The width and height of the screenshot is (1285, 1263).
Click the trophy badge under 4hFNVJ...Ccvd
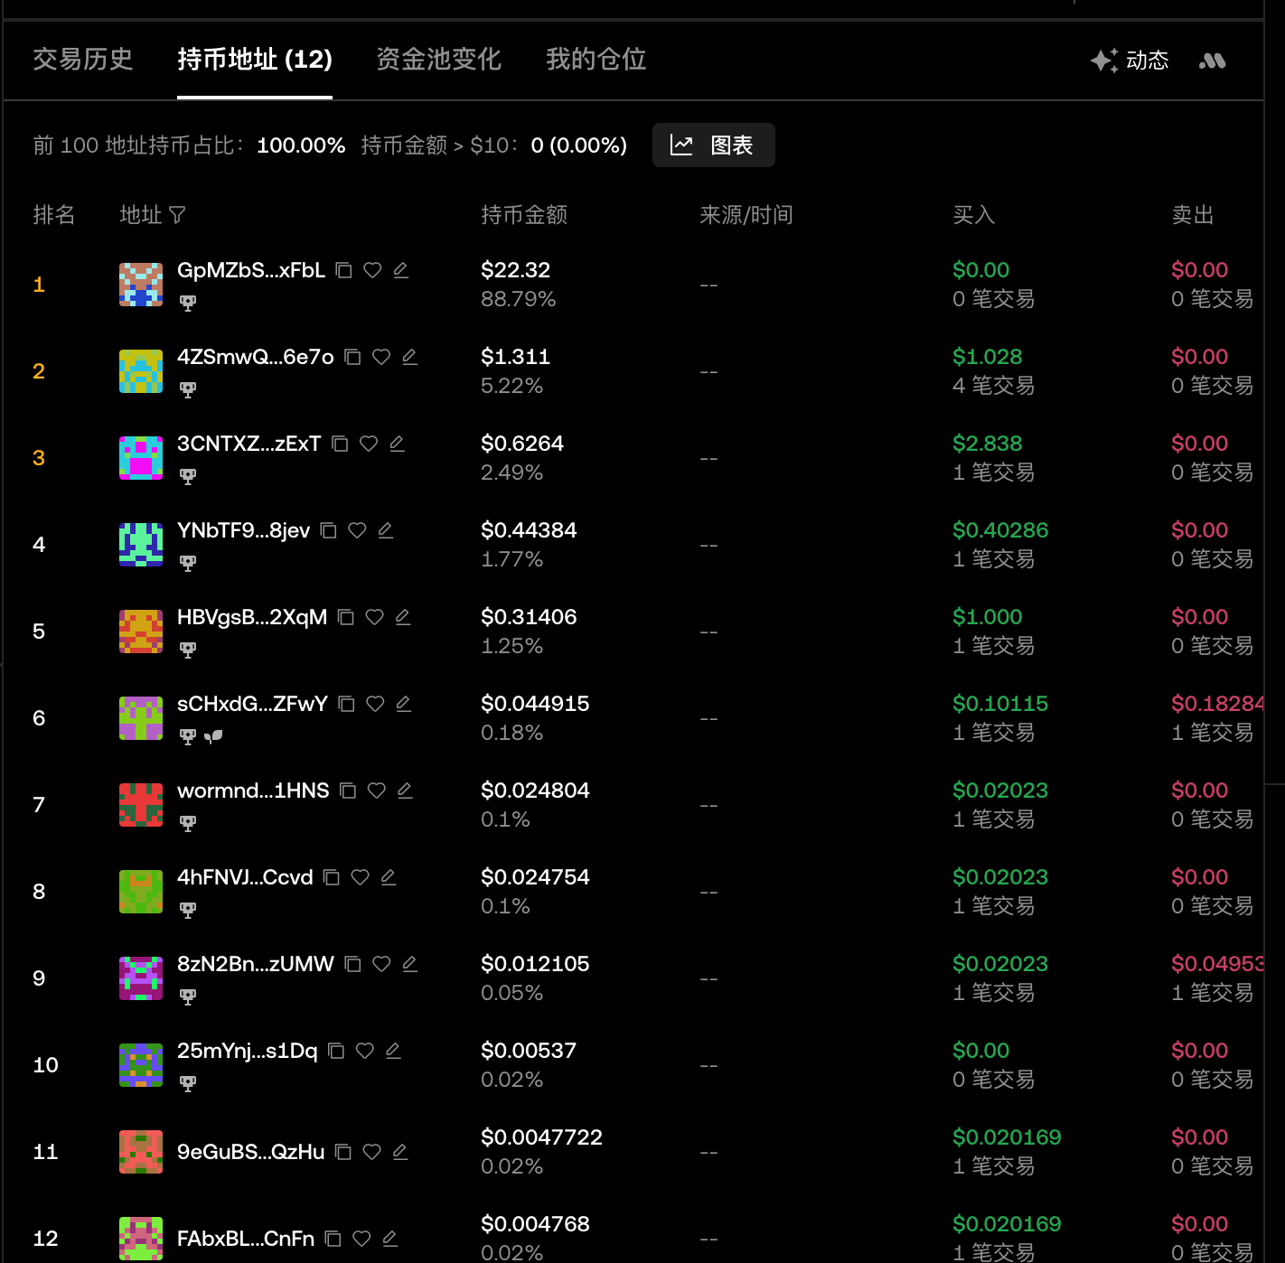pos(188,910)
